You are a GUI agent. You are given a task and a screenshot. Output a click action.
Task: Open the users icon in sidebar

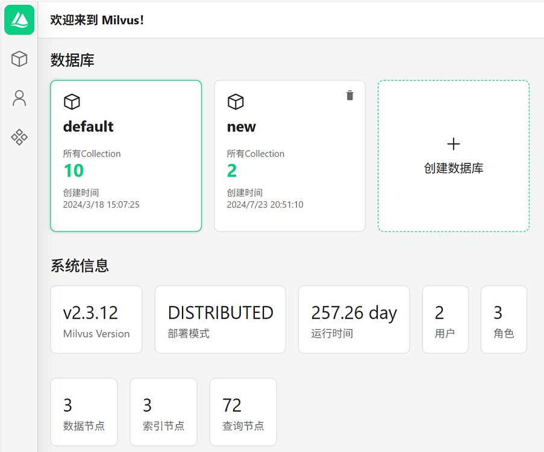coord(19,98)
